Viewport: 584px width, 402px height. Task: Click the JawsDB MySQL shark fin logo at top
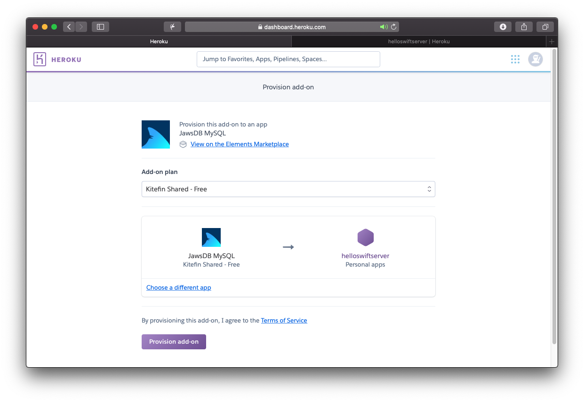(156, 134)
